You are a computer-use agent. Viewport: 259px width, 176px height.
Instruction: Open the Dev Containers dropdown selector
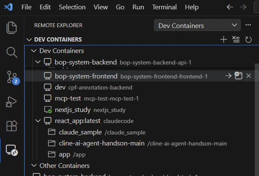pos(197,25)
